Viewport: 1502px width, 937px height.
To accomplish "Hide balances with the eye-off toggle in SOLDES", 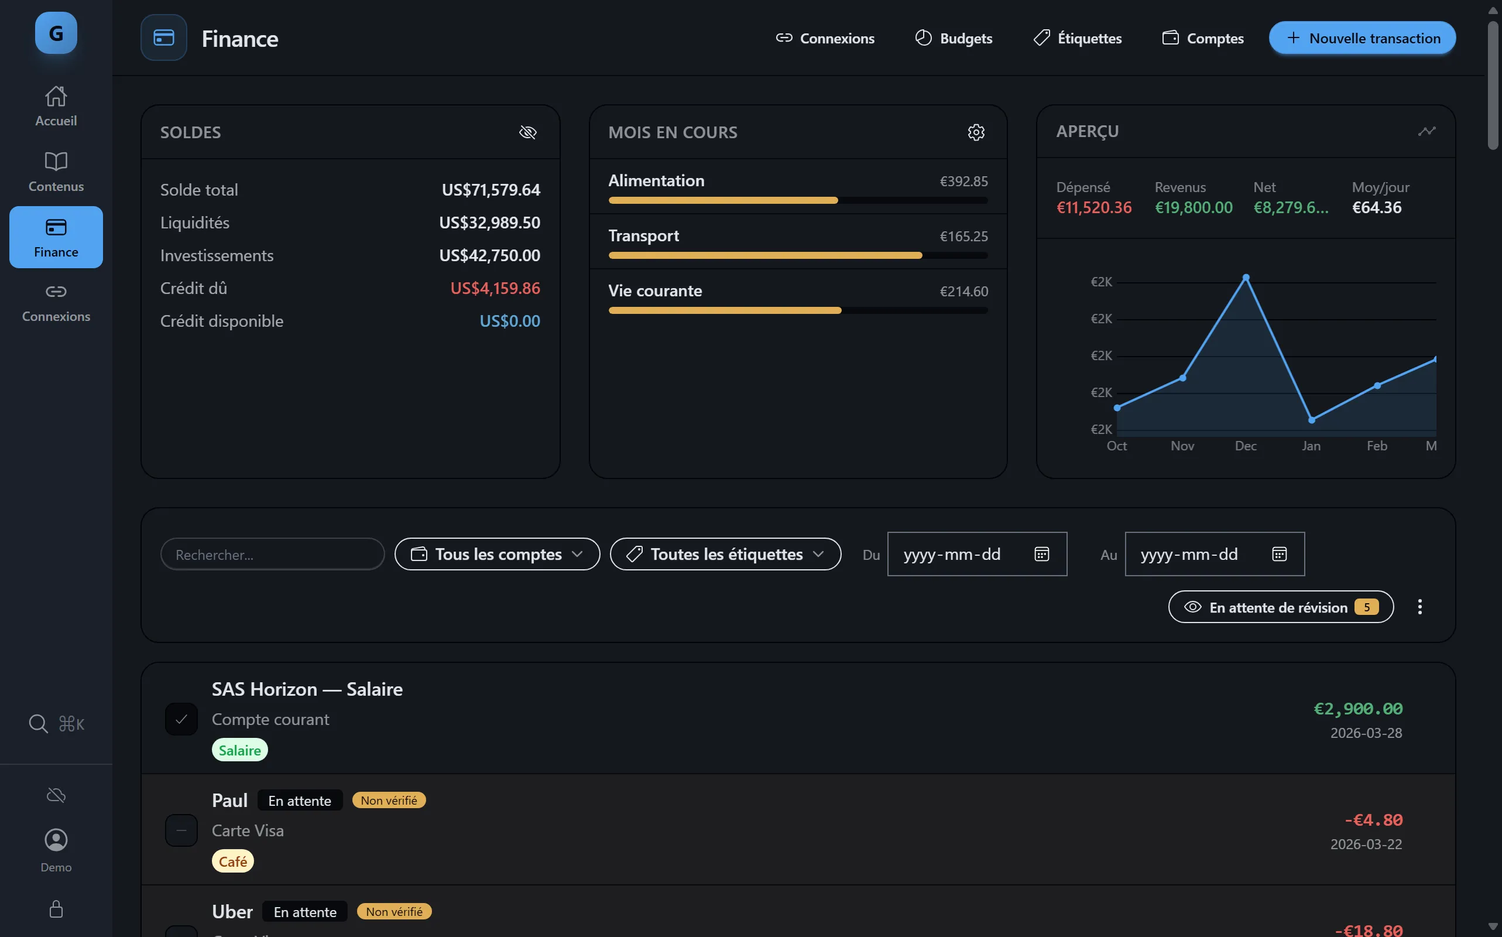I will tap(528, 132).
